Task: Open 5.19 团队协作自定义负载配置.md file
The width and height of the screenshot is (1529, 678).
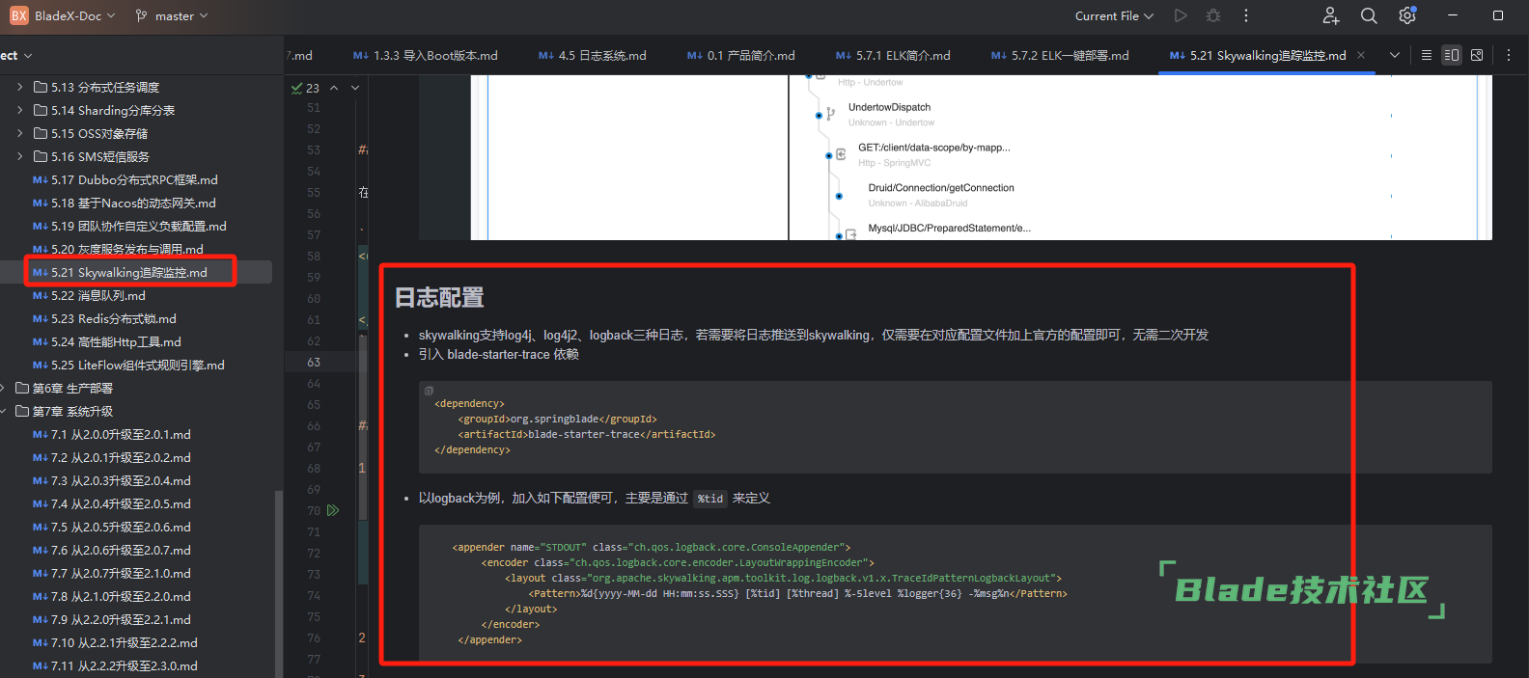Action: tap(129, 226)
